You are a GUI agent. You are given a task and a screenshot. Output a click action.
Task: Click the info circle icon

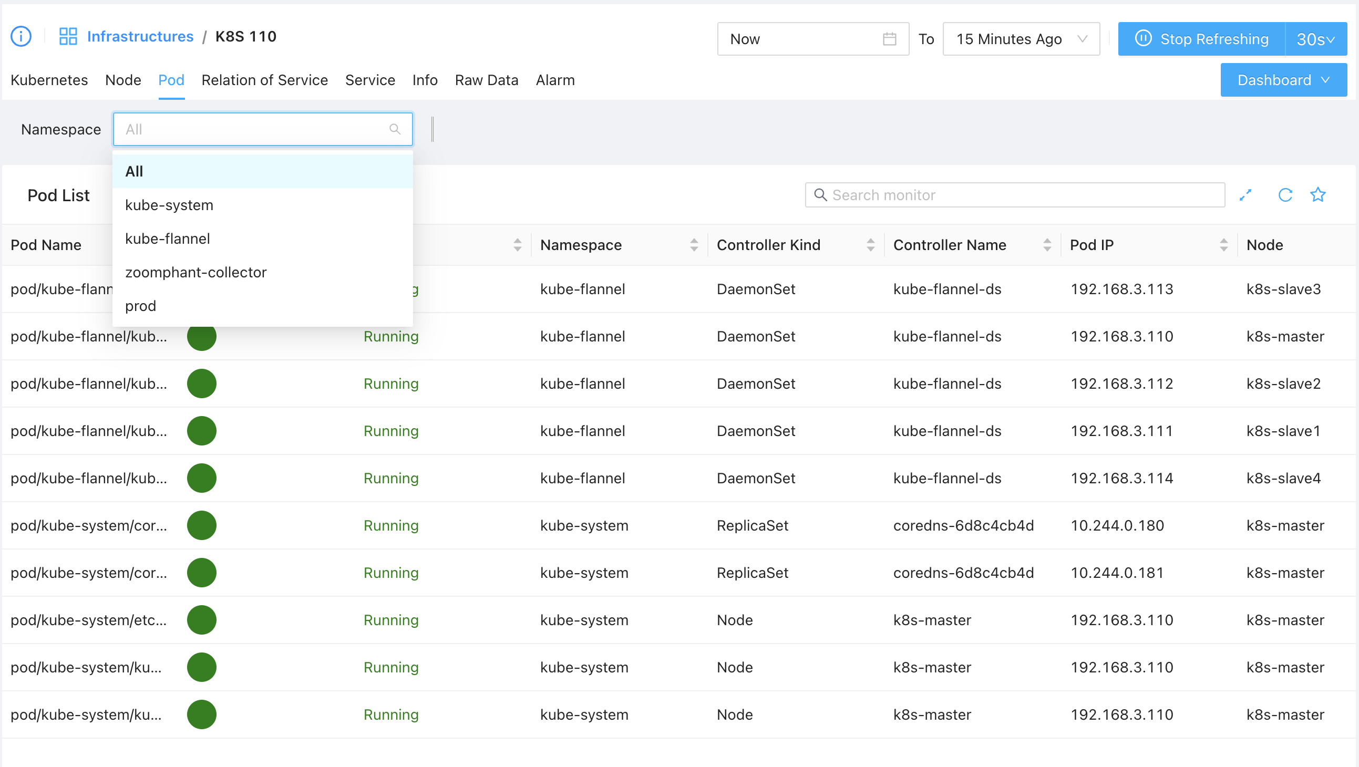[21, 36]
